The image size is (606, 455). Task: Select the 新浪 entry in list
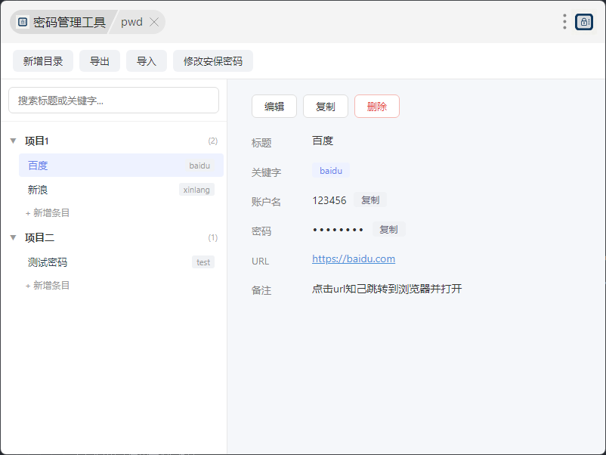click(121, 190)
